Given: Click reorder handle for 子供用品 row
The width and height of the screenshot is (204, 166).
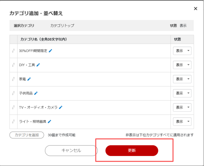Looking at the screenshot, I should click(13, 93).
